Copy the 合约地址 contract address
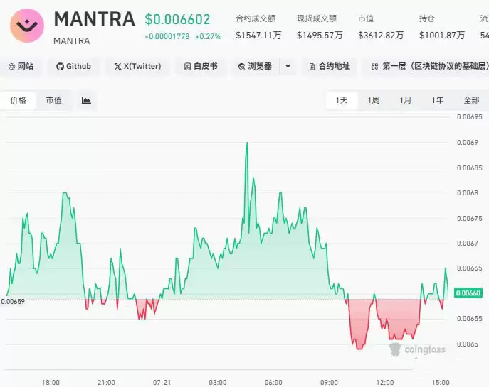489x387 pixels. tap(330, 66)
